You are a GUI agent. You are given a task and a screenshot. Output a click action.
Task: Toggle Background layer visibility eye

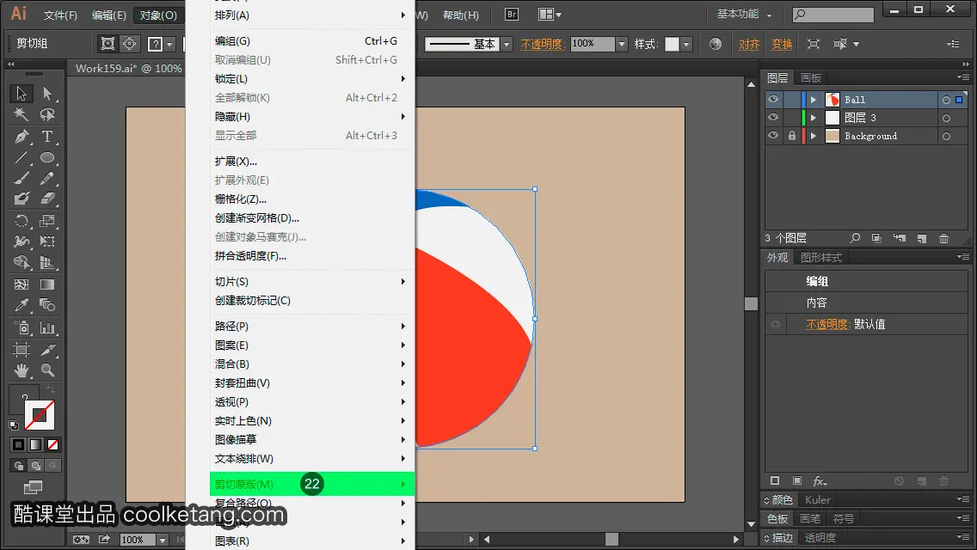pos(773,135)
